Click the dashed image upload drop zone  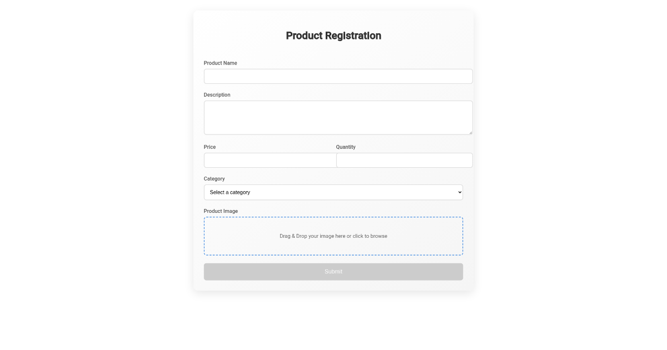point(333,236)
